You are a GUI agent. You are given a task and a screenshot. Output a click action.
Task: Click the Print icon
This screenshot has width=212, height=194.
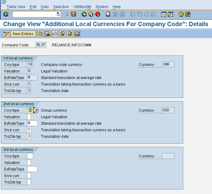[x=108, y=14]
